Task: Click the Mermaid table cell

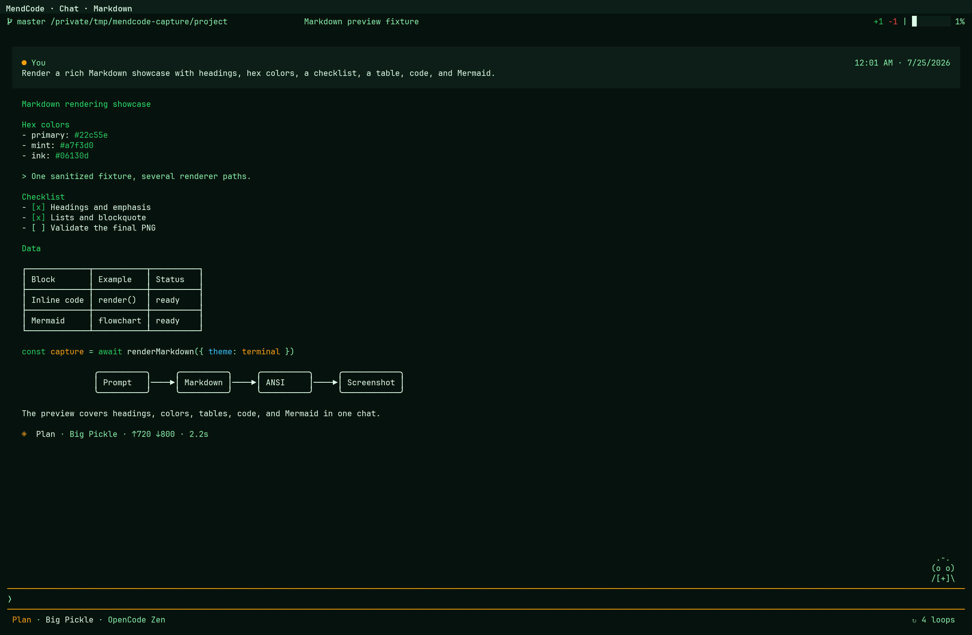Action: [57, 320]
